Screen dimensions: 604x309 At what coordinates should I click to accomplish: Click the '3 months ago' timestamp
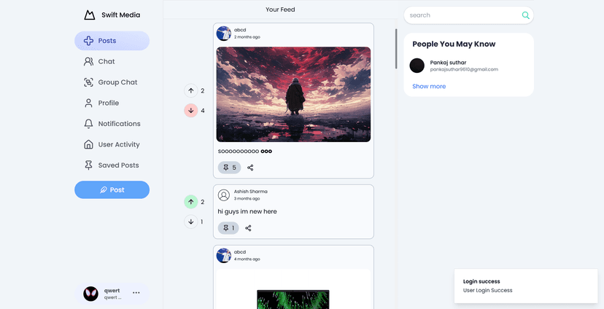pyautogui.click(x=247, y=199)
